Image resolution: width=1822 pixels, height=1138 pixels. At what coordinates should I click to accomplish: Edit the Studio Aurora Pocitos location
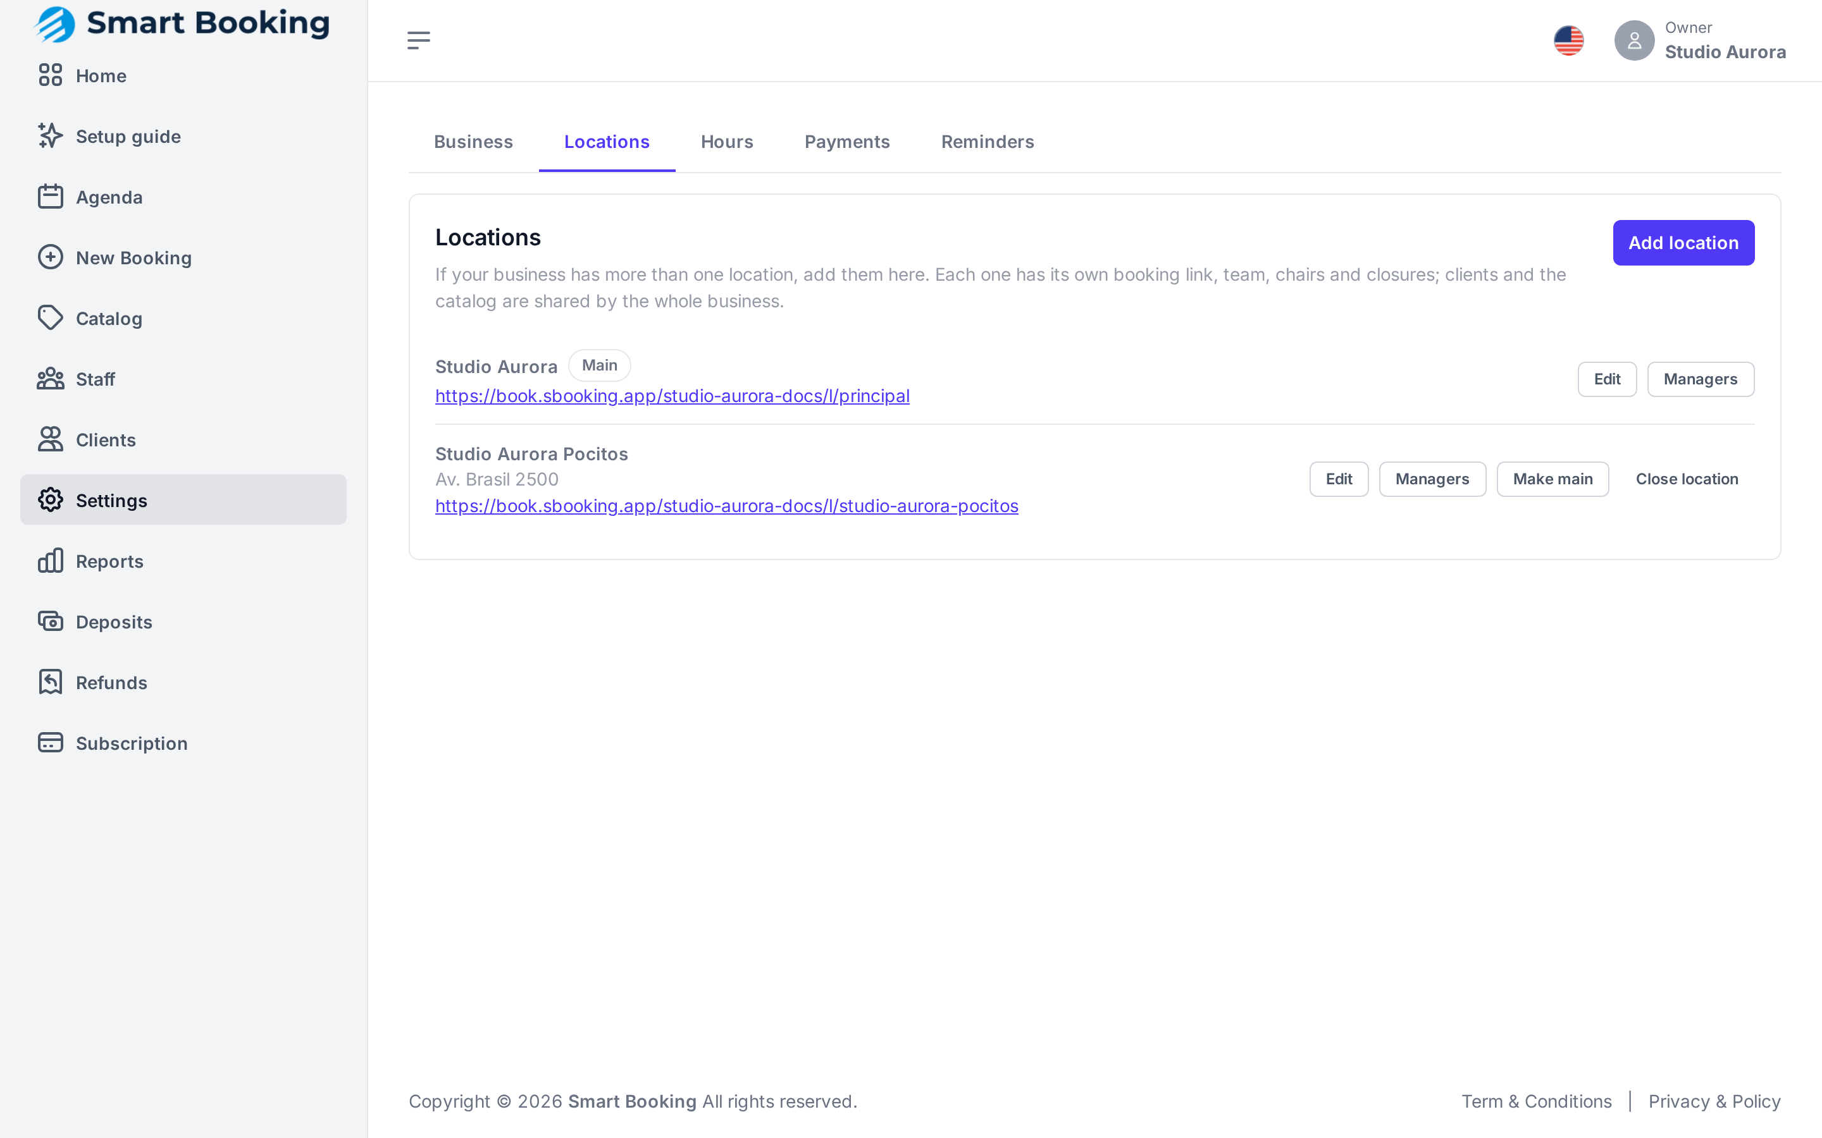tap(1339, 479)
